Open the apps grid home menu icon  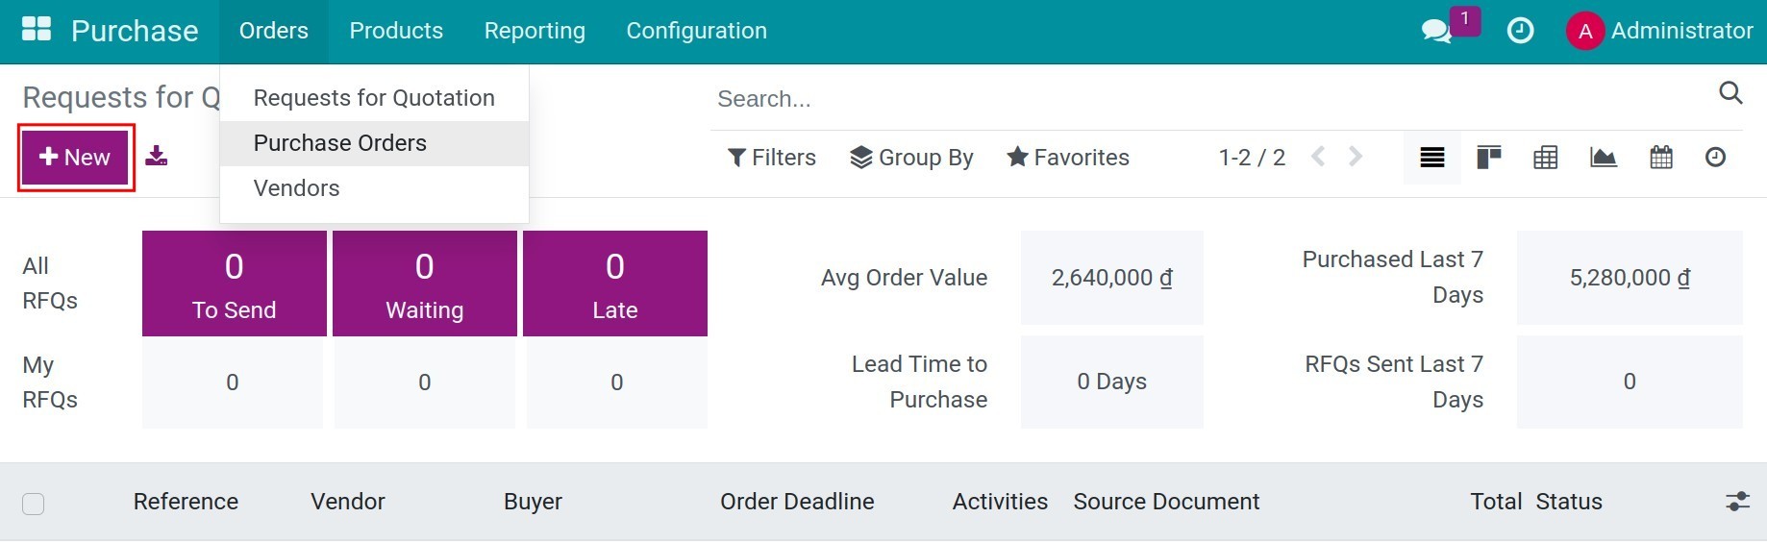tap(37, 30)
